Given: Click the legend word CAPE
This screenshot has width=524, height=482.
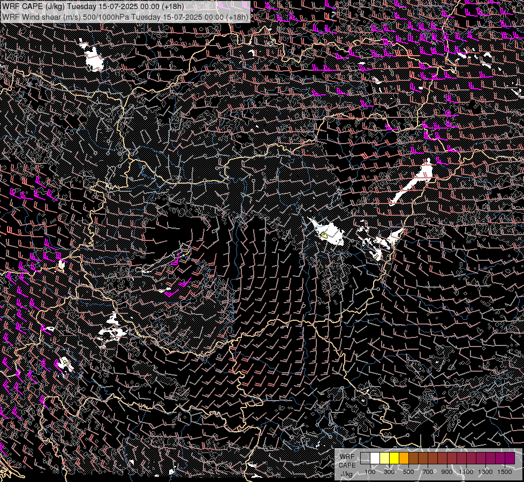Looking at the screenshot, I should (347, 465).
